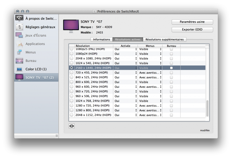Select the Color LCD laptop icon
This screenshot has width=232, height=158.
point(19,69)
